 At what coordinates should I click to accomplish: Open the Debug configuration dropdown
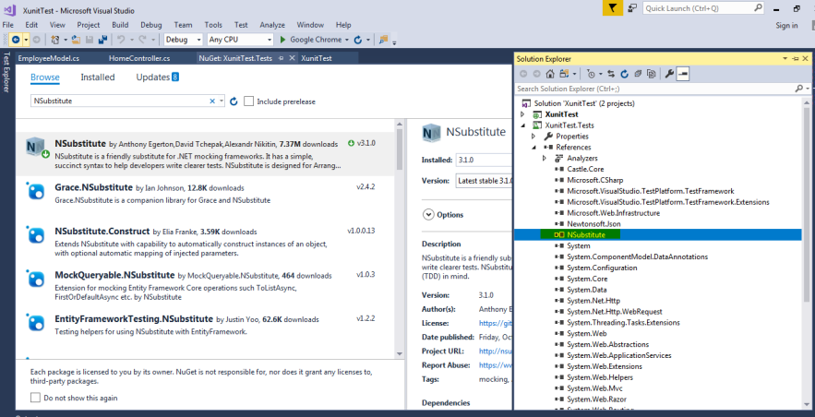(x=183, y=41)
